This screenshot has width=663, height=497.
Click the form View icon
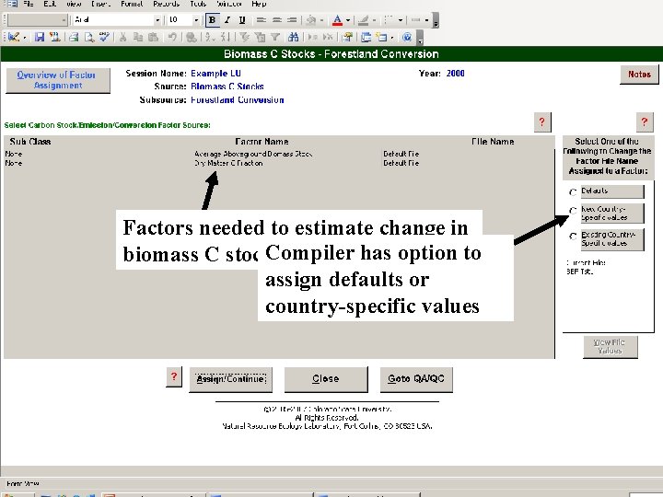coord(14,37)
